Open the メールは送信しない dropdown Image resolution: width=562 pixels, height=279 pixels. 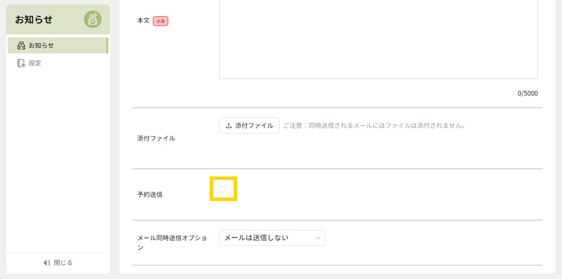(272, 237)
